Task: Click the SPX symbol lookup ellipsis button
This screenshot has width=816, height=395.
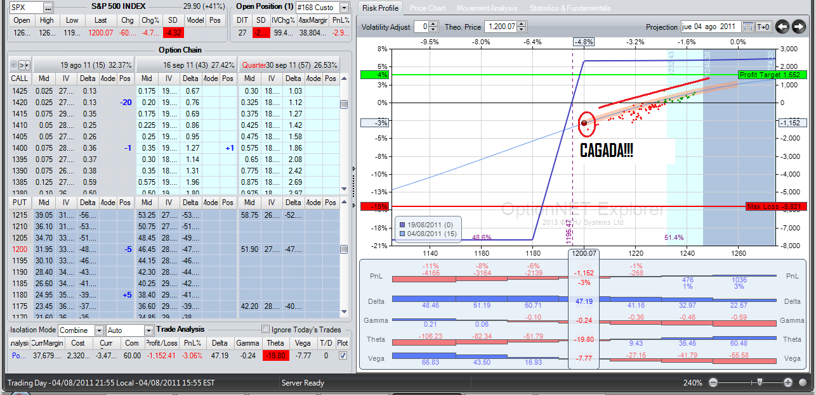Action: tap(49, 8)
